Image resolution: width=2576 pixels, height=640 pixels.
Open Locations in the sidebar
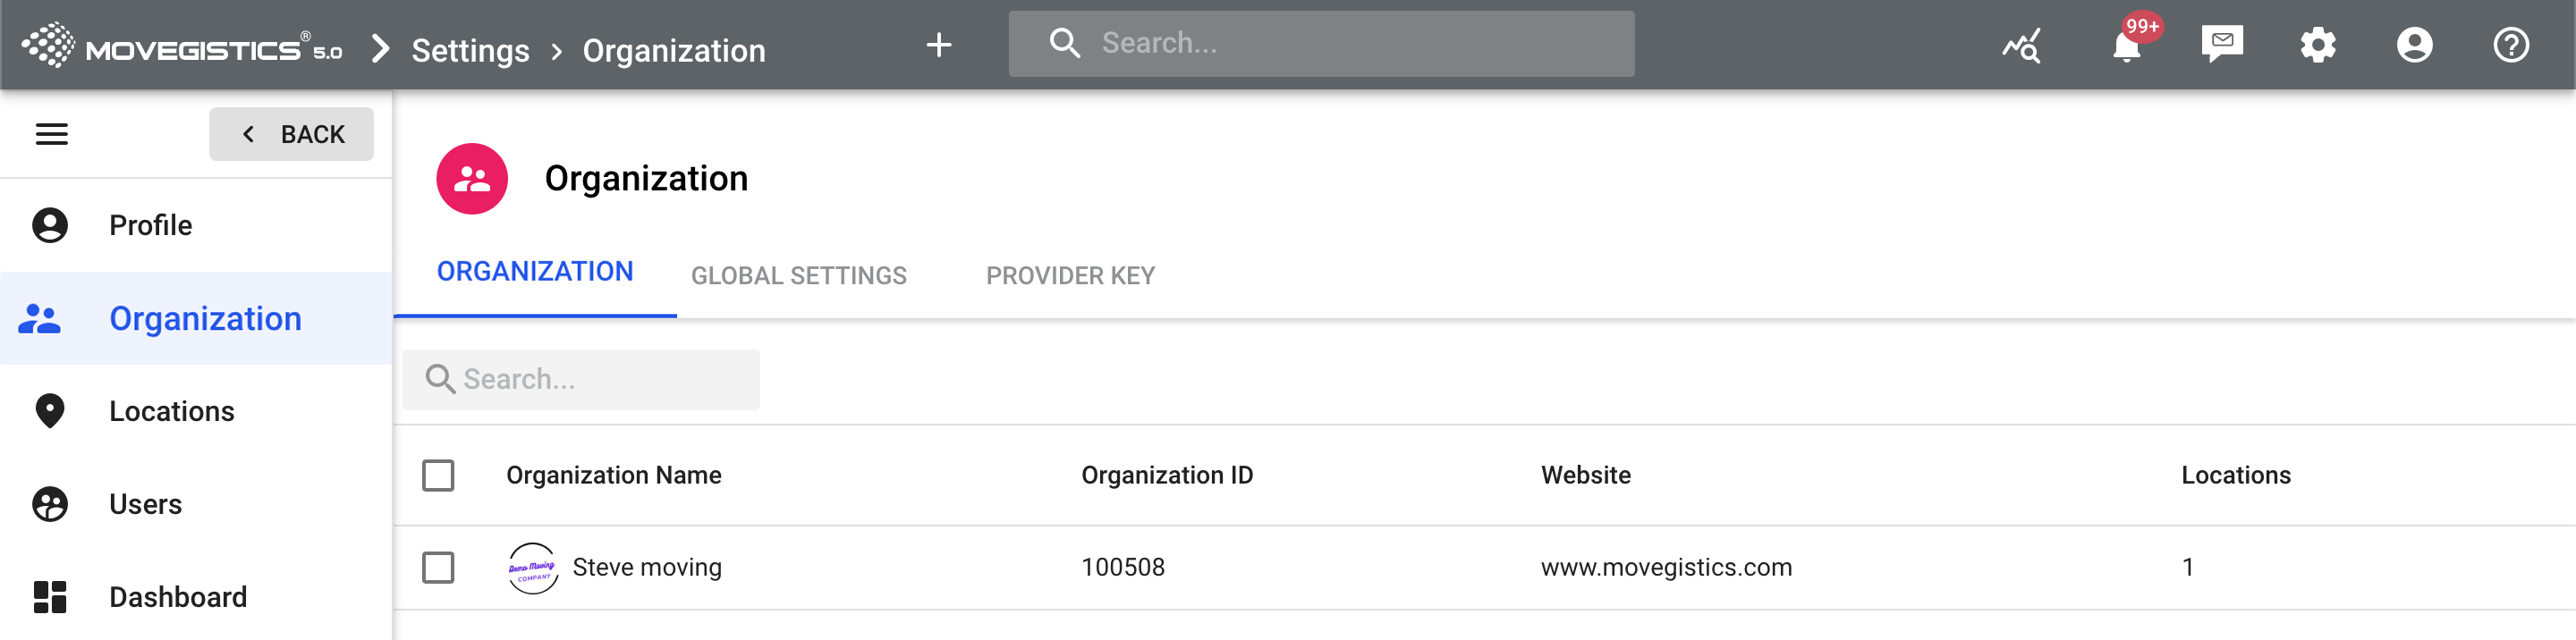tap(171, 411)
